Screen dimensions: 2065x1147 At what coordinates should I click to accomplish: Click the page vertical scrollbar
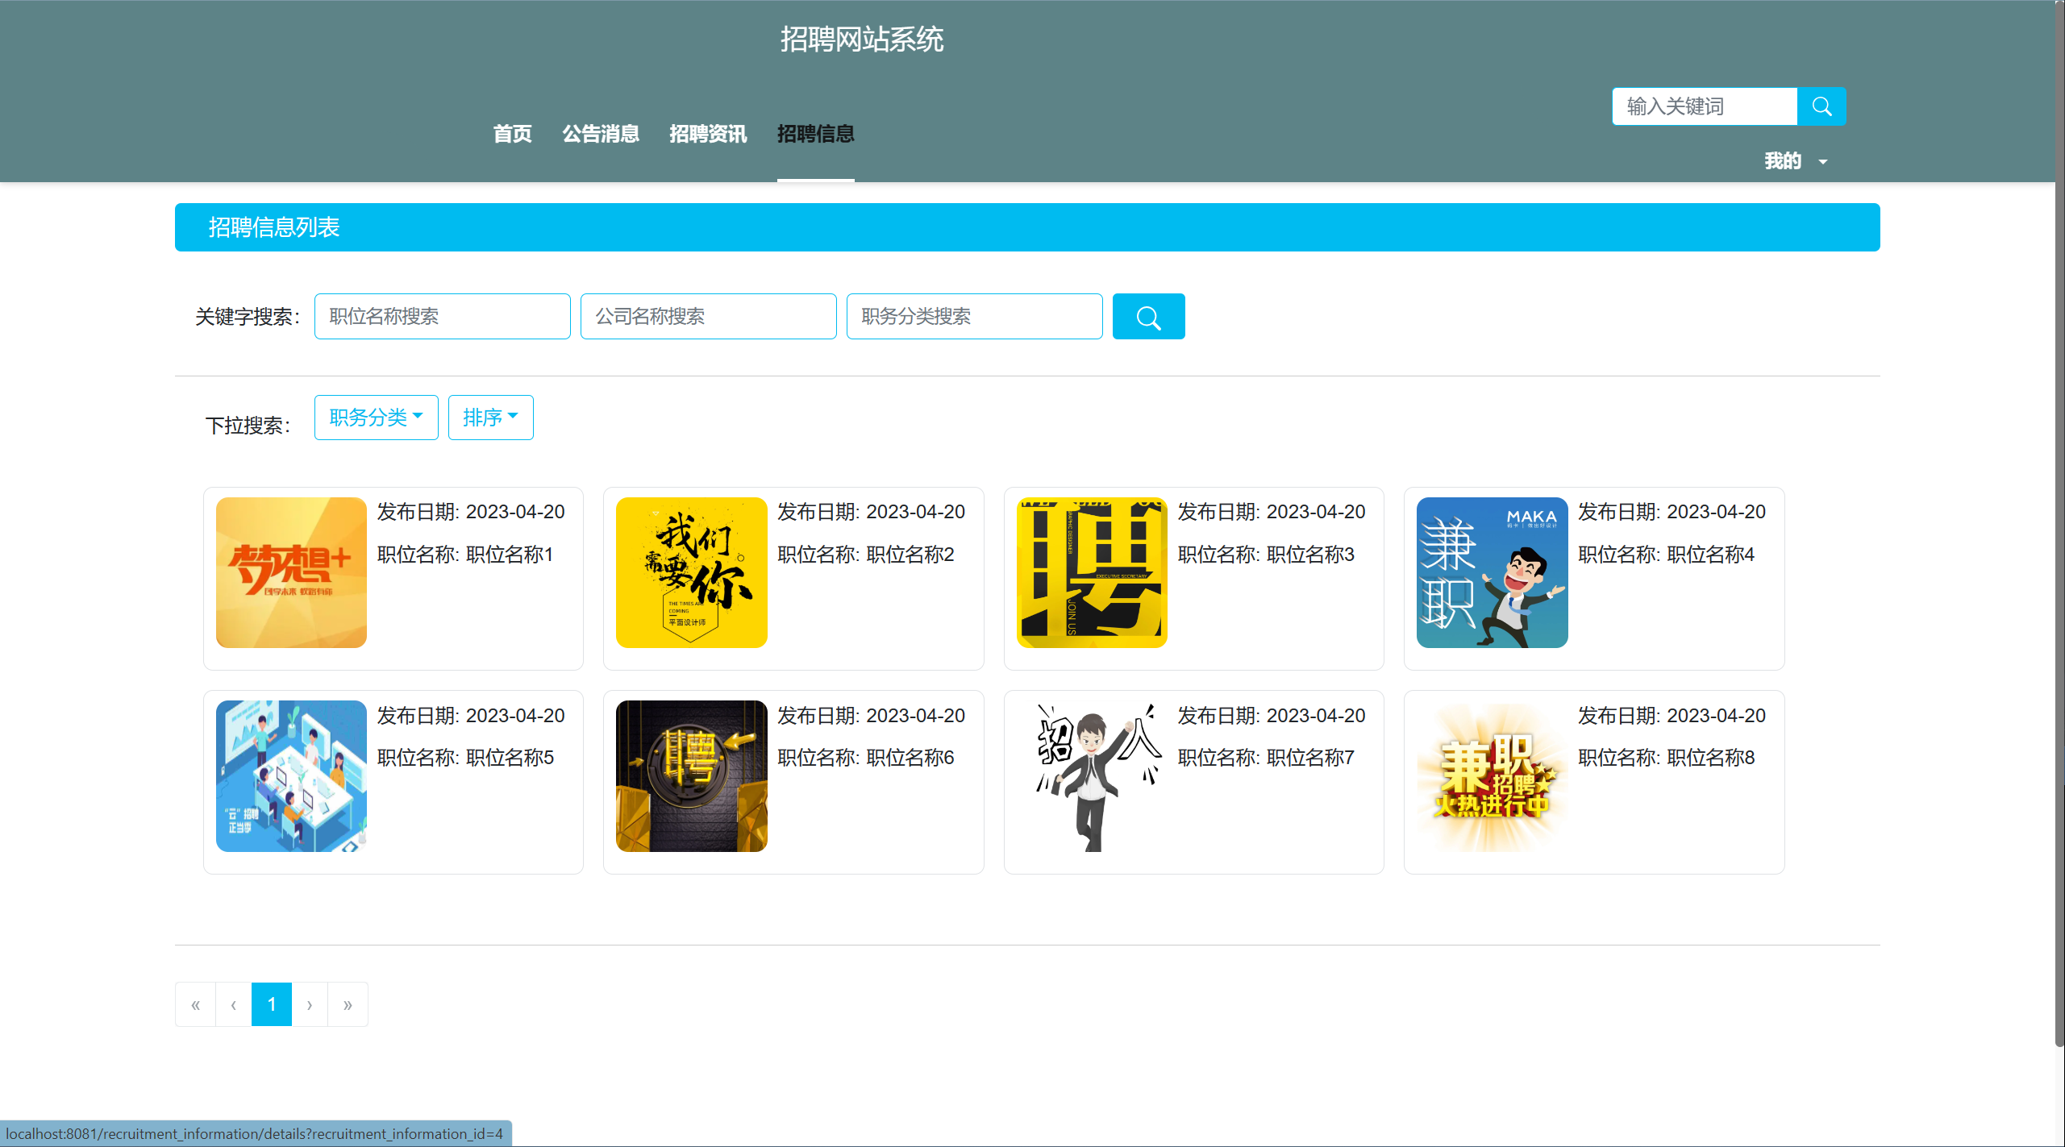(2059, 524)
